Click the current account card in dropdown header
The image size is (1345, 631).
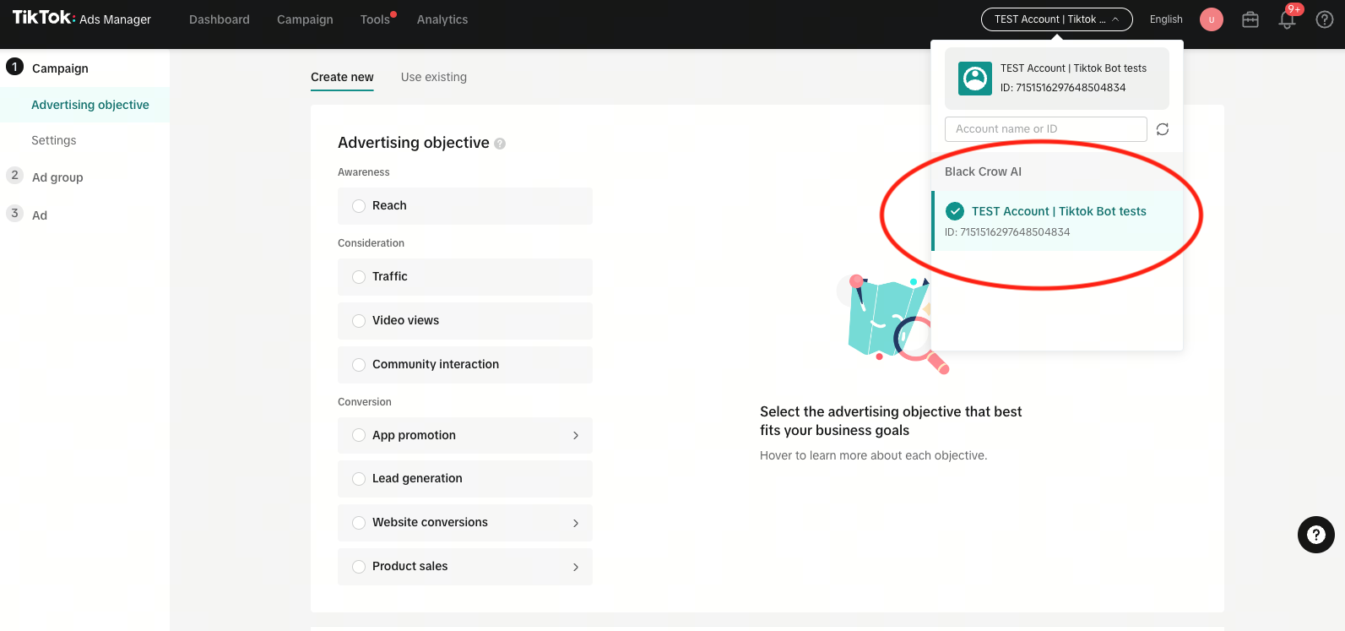(1057, 79)
